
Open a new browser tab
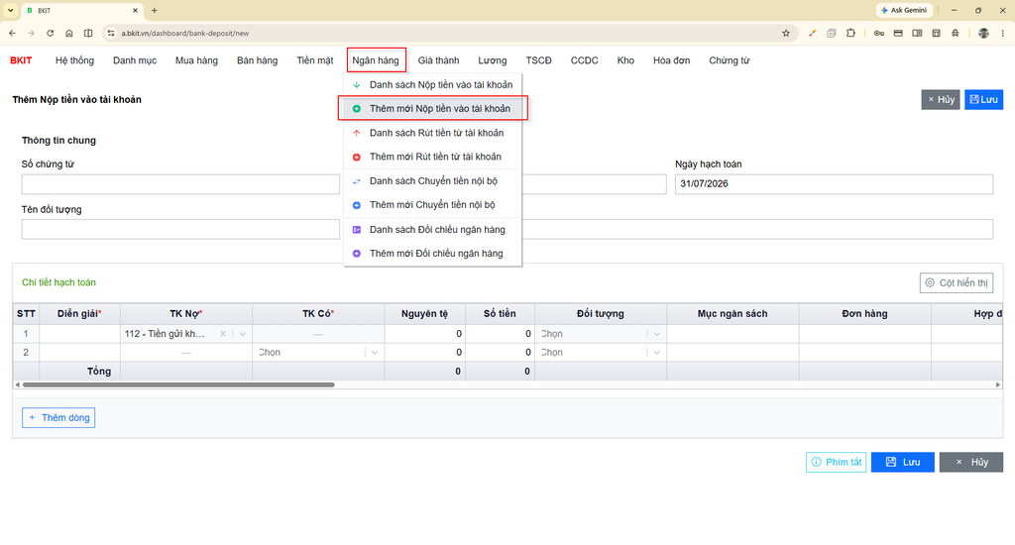(154, 10)
